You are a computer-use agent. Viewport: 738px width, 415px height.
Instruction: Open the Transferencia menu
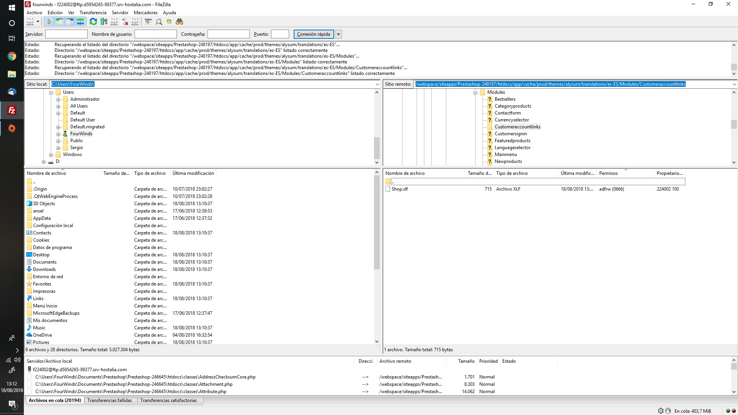coord(93,13)
